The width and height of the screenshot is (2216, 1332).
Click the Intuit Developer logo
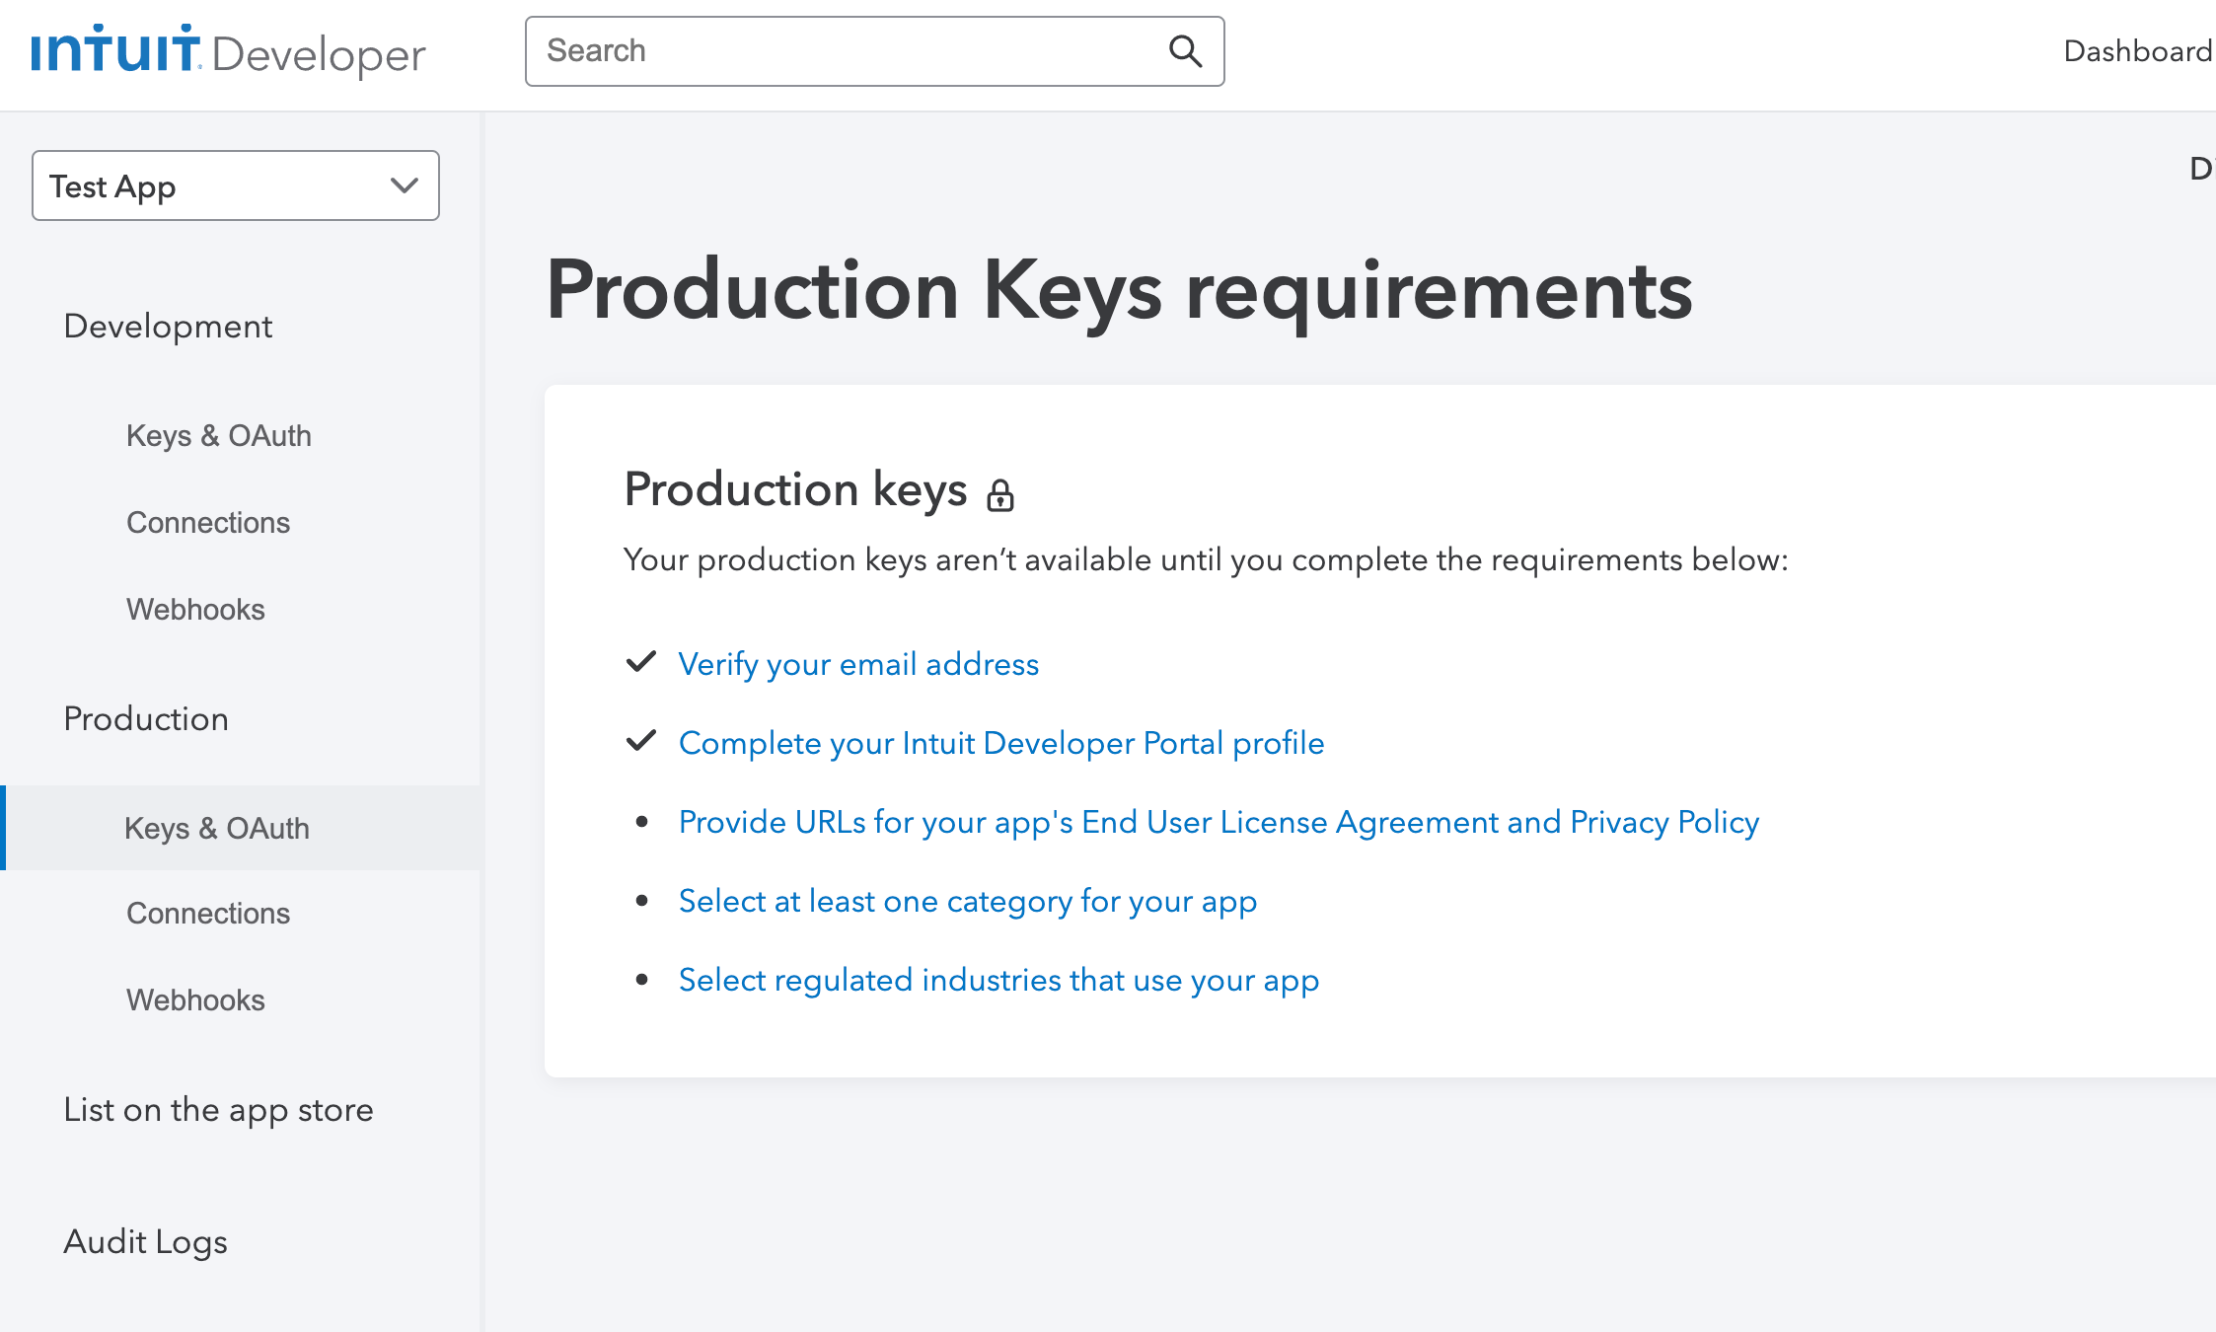[x=228, y=51]
